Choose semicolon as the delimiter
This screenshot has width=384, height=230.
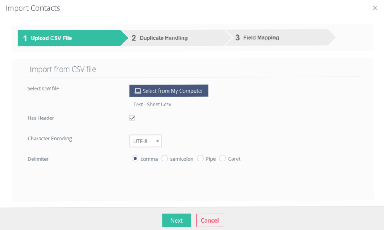(x=165, y=158)
